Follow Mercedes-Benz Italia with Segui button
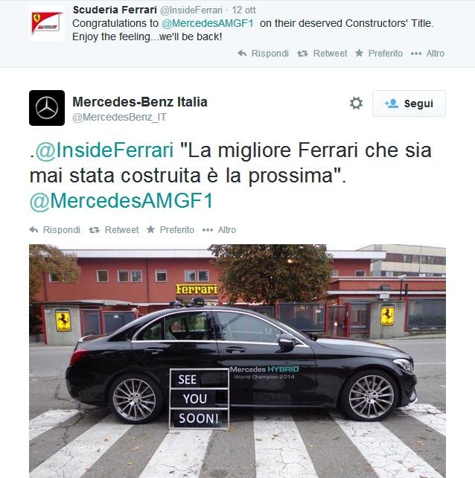This screenshot has width=475, height=478. tap(409, 103)
